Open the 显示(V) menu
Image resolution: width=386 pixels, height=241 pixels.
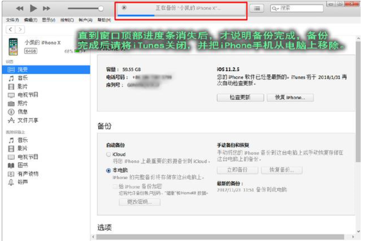tap(49, 20)
